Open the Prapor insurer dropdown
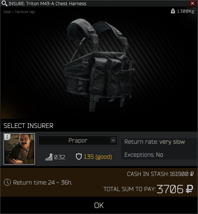This screenshot has width=198, height=214. (78, 140)
